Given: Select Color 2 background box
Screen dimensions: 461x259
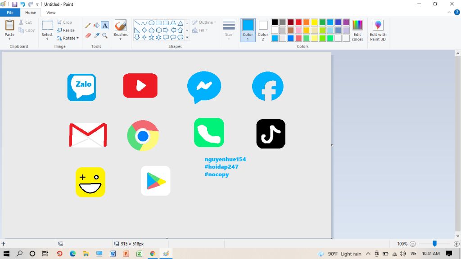Looking at the screenshot, I should point(263,30).
